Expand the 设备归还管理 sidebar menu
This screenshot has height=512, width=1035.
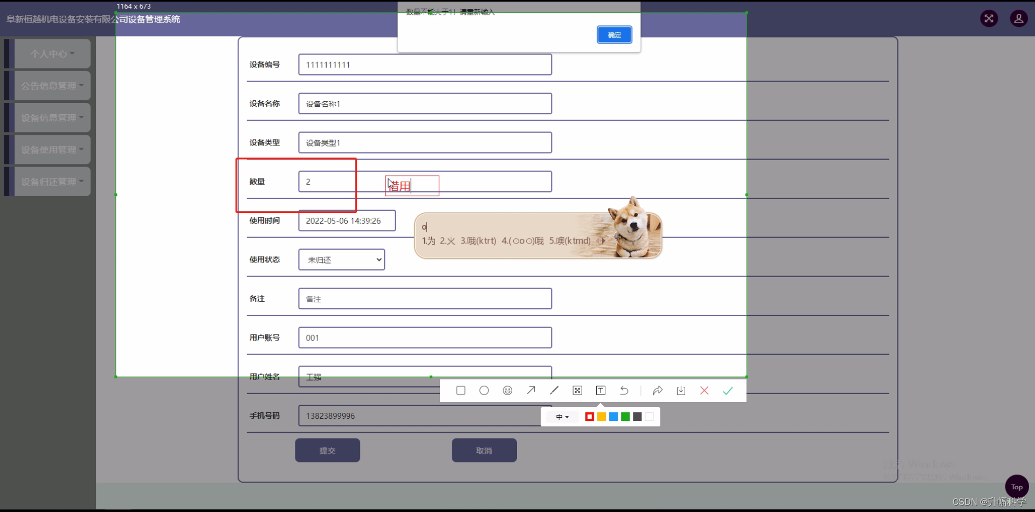52,182
